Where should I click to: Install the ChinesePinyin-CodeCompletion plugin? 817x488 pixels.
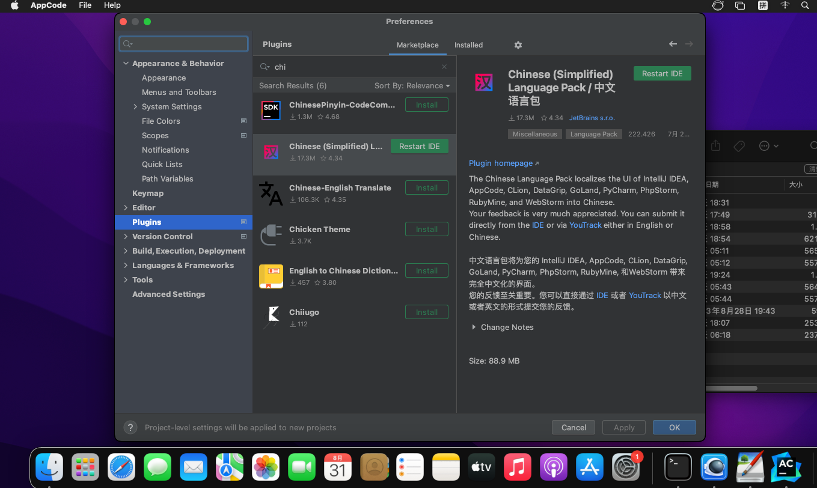426,105
